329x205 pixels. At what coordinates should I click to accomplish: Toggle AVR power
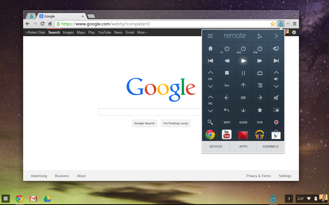[x=243, y=48]
